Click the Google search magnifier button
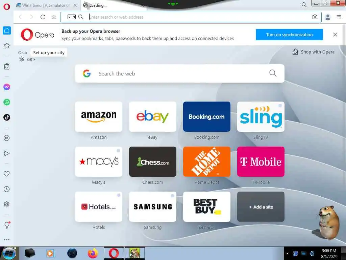The width and height of the screenshot is (346, 260). click(x=273, y=73)
